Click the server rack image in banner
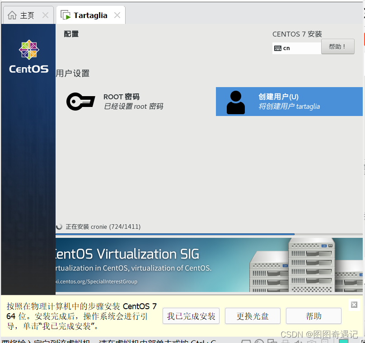This screenshot has width=365, height=343. coord(306,265)
